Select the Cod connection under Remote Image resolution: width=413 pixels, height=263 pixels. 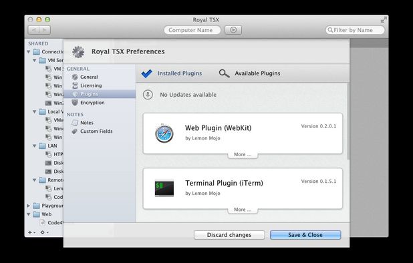54,197
